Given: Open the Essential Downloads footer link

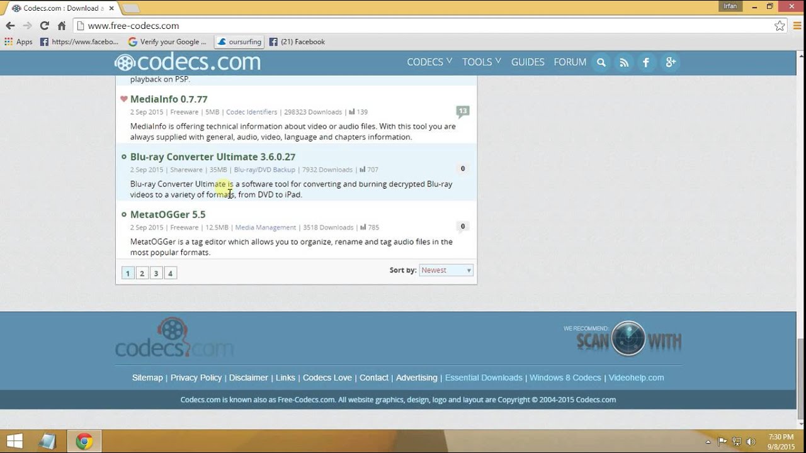Looking at the screenshot, I should (484, 377).
